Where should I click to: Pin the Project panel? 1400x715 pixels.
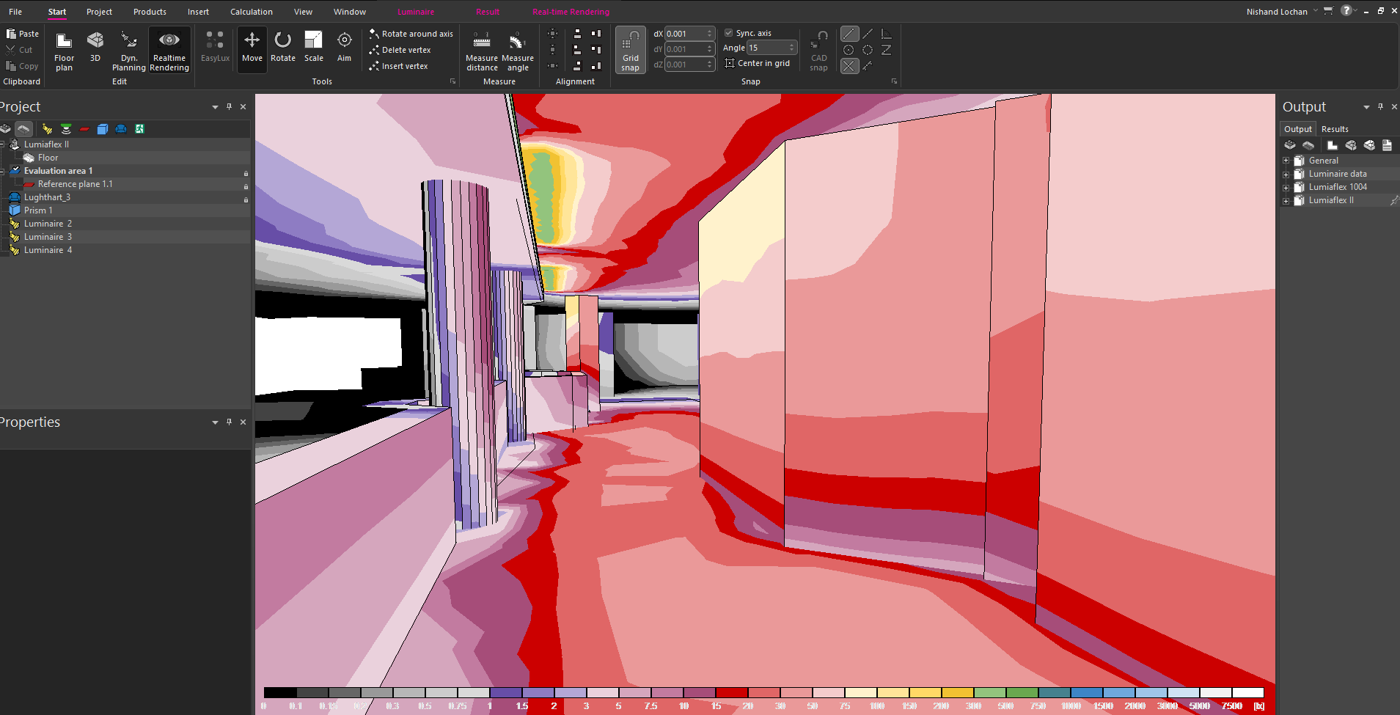(229, 106)
